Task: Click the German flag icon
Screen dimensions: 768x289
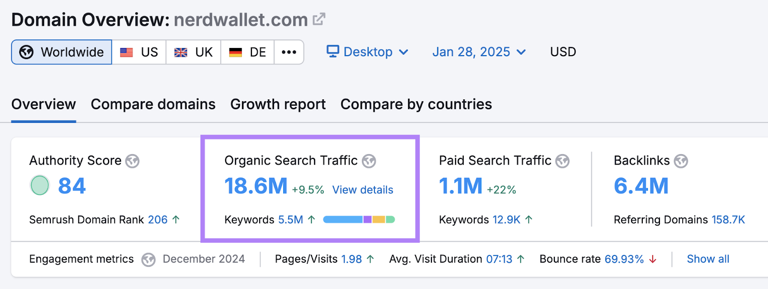Action: tap(235, 52)
